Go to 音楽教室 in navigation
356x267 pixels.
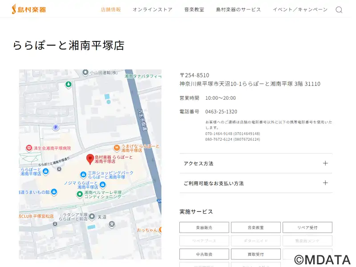click(x=194, y=9)
